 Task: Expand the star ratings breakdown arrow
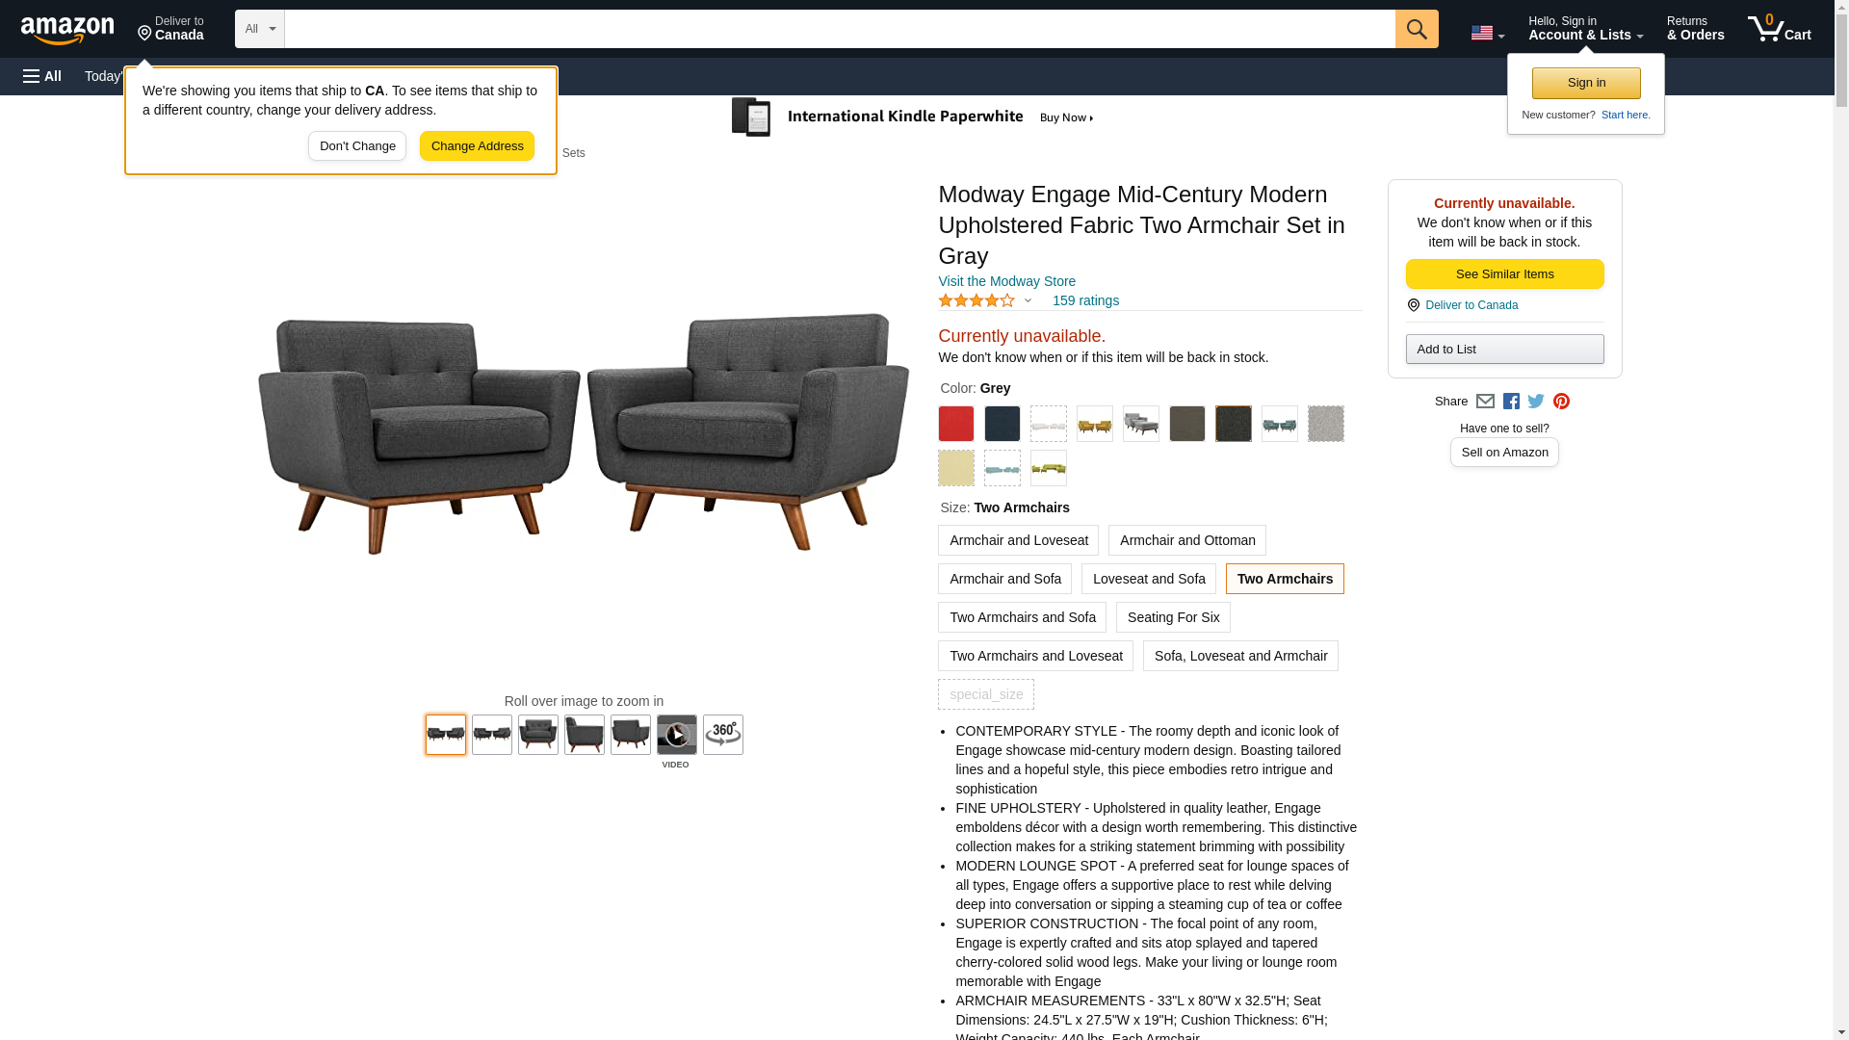click(1028, 301)
